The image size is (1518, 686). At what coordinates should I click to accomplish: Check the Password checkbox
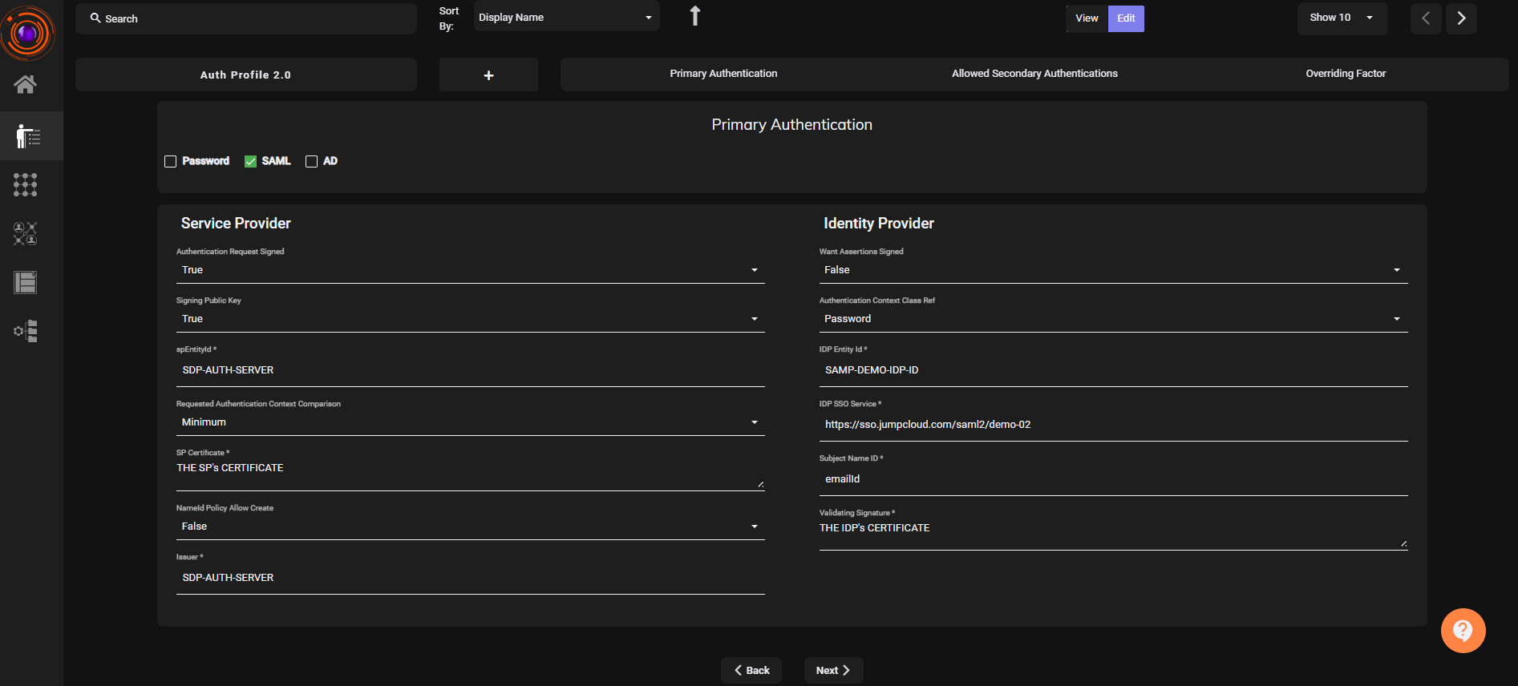pyautogui.click(x=170, y=161)
